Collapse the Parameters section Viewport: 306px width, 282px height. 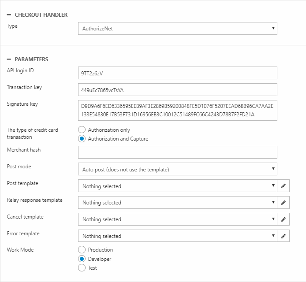[9, 59]
